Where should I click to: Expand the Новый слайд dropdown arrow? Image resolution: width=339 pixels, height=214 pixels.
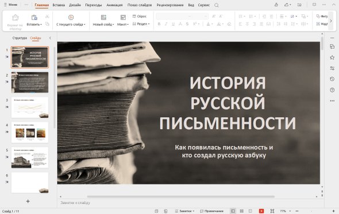[113, 25]
